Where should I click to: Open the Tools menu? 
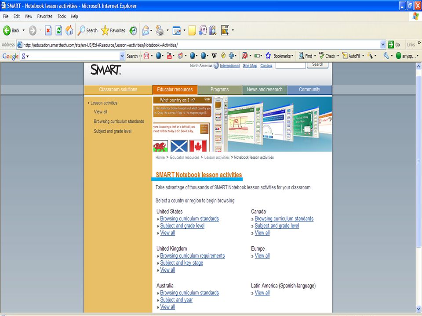[x=62, y=16]
